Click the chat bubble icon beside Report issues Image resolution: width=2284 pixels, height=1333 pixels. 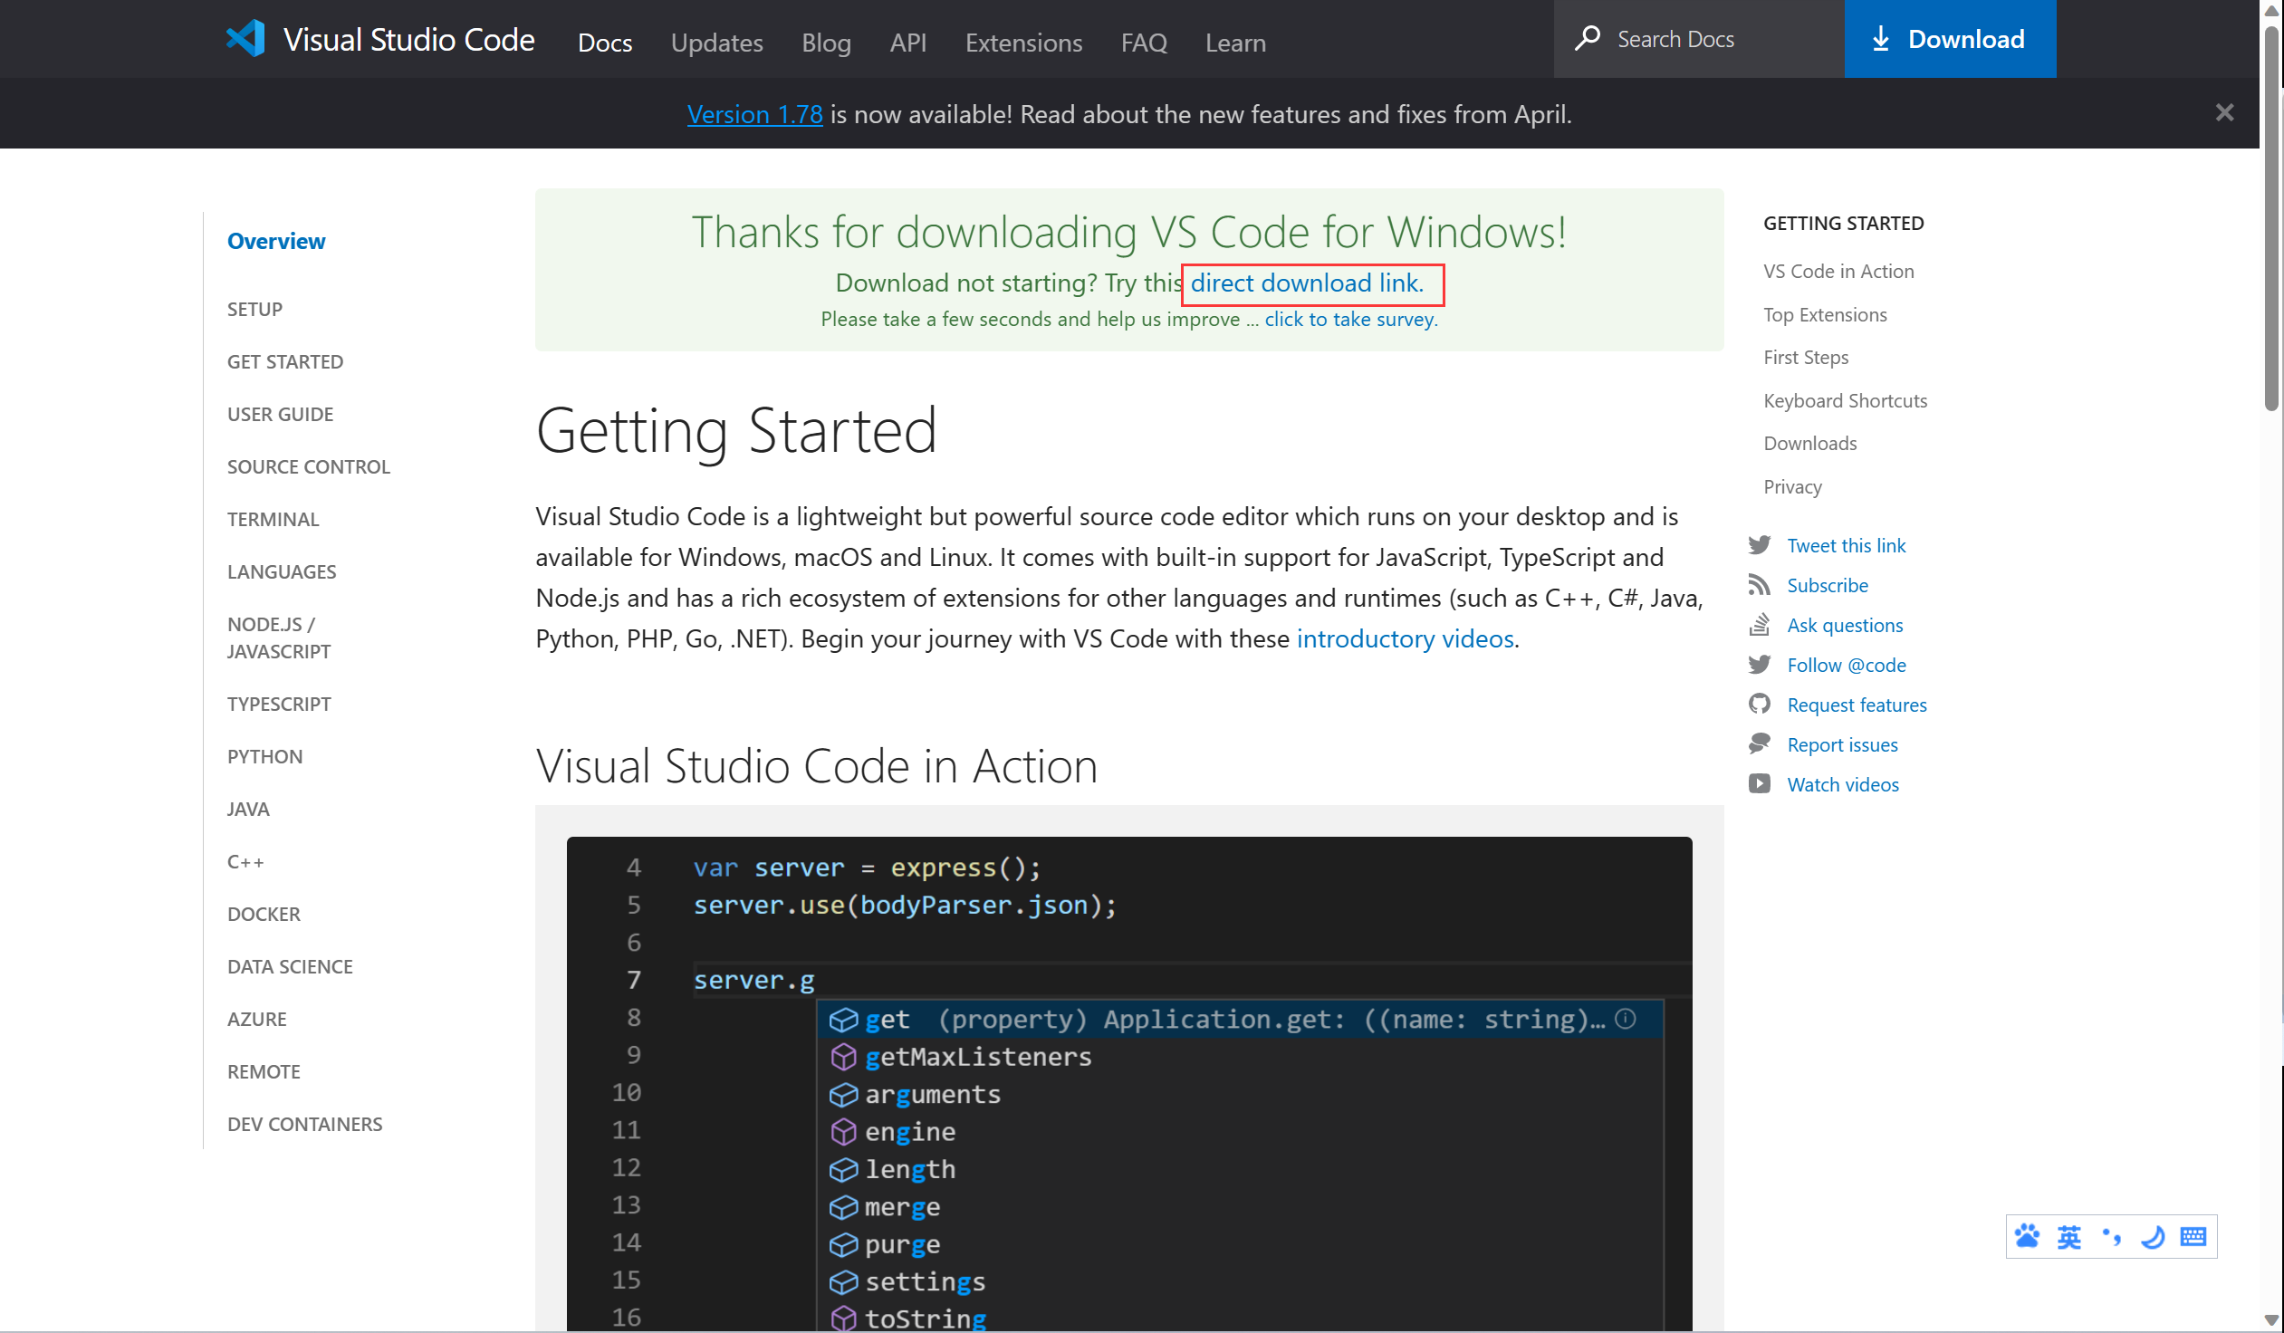tap(1760, 744)
